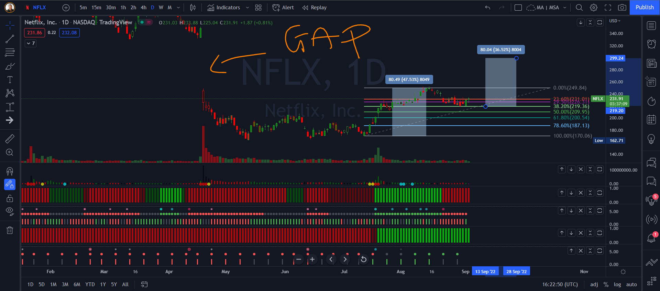660x291 pixels.
Task: Remove drawings using trash icon
Action: pyautogui.click(x=10, y=230)
